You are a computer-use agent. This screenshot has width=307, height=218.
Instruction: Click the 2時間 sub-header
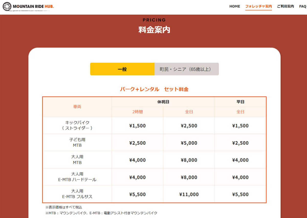click(x=138, y=112)
